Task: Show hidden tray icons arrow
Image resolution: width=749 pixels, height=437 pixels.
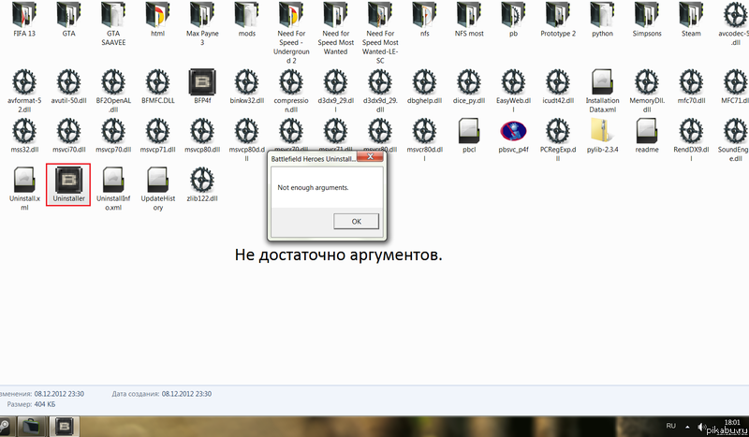Action: [x=687, y=427]
